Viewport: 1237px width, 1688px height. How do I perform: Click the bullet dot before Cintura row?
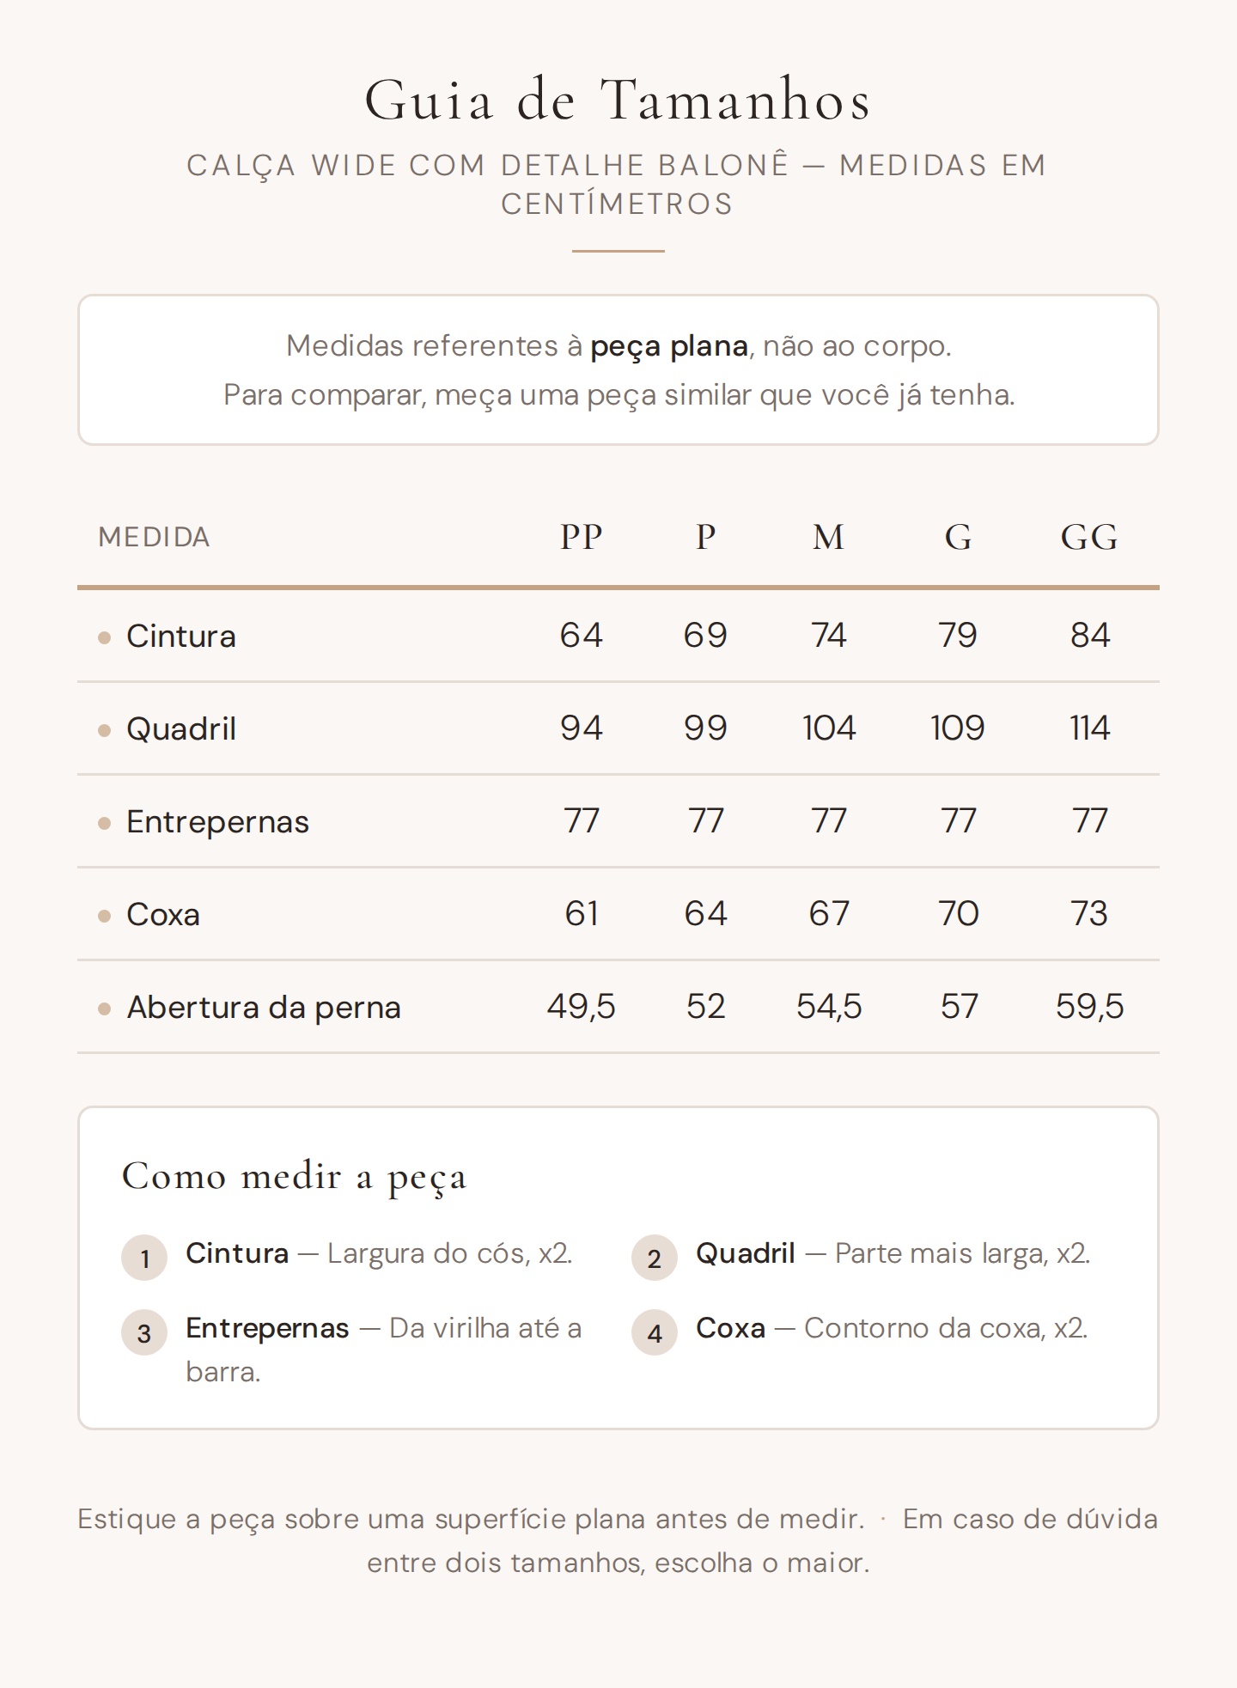(105, 637)
